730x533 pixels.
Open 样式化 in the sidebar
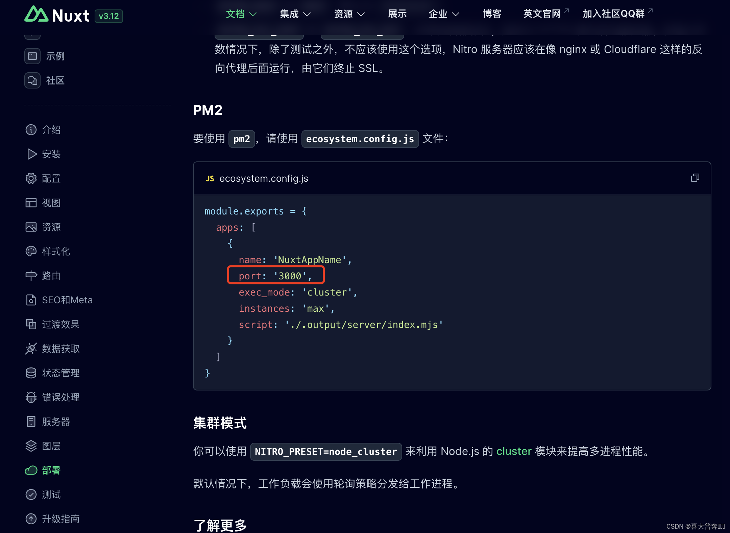click(x=56, y=251)
